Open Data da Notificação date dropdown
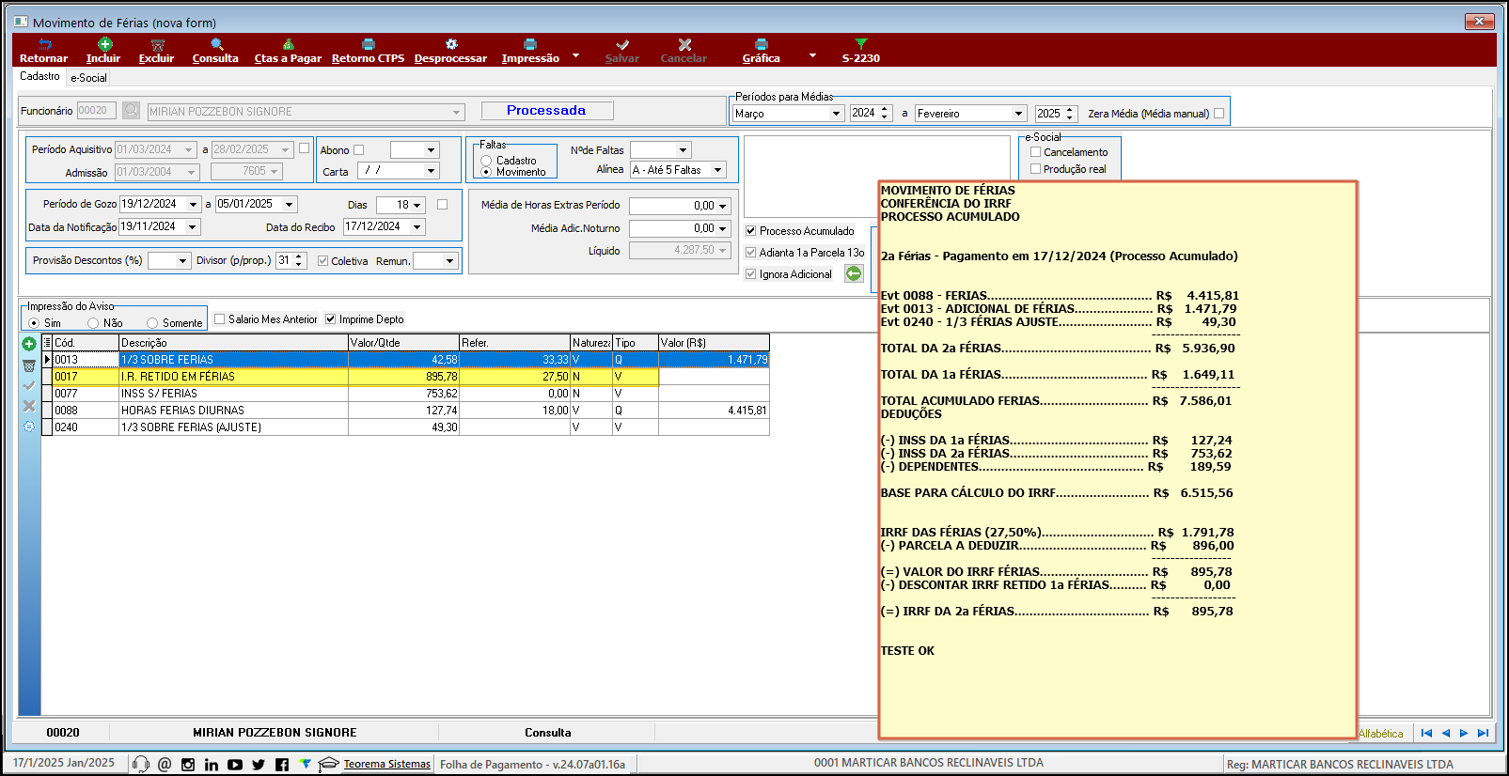The width and height of the screenshot is (1509, 776). (192, 226)
